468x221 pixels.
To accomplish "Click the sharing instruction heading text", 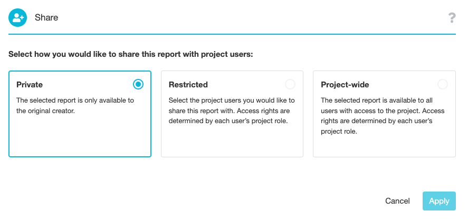I will click(x=131, y=54).
